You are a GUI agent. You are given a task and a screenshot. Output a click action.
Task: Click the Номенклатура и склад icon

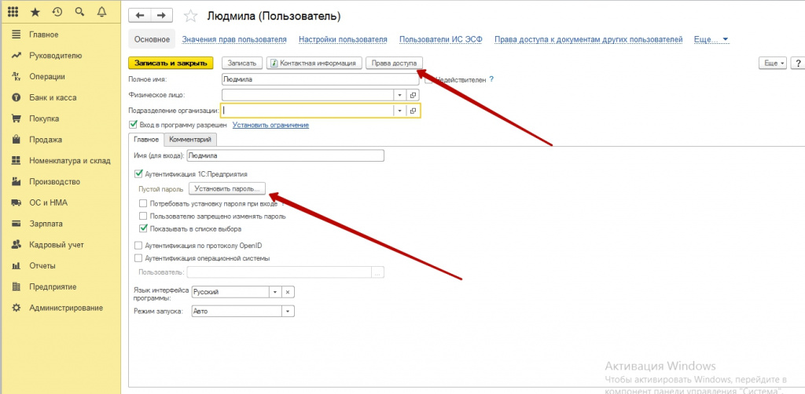(x=17, y=160)
